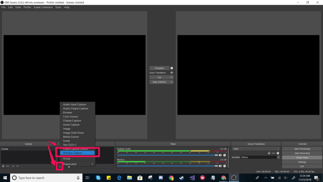323x182 pixels.
Task: Open Skype from the Windows taskbar
Action: [x=98, y=178]
